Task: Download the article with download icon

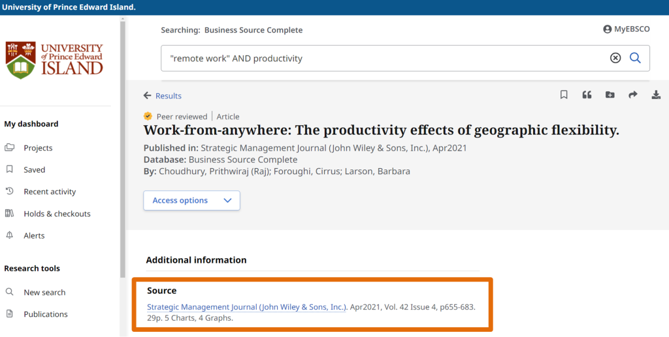Action: [x=656, y=95]
